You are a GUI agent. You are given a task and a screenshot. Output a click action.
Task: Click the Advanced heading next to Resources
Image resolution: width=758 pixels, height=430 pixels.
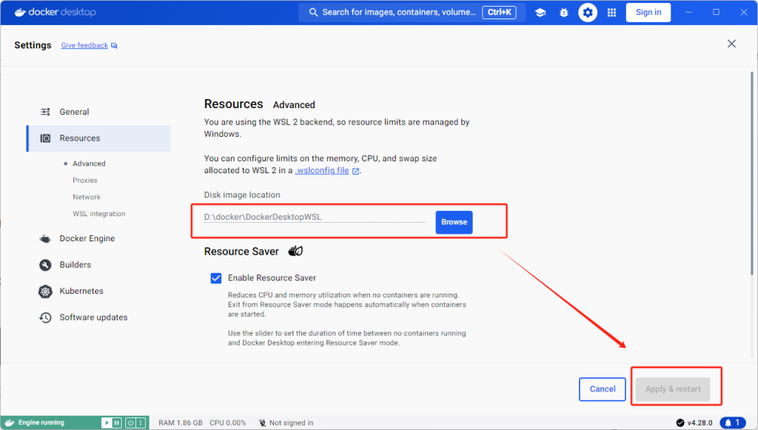[294, 105]
